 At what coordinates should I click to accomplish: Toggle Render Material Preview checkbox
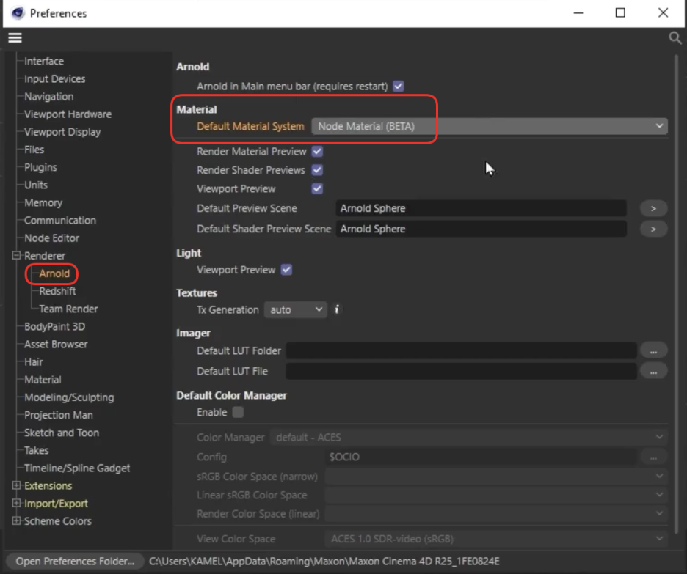pyautogui.click(x=317, y=152)
